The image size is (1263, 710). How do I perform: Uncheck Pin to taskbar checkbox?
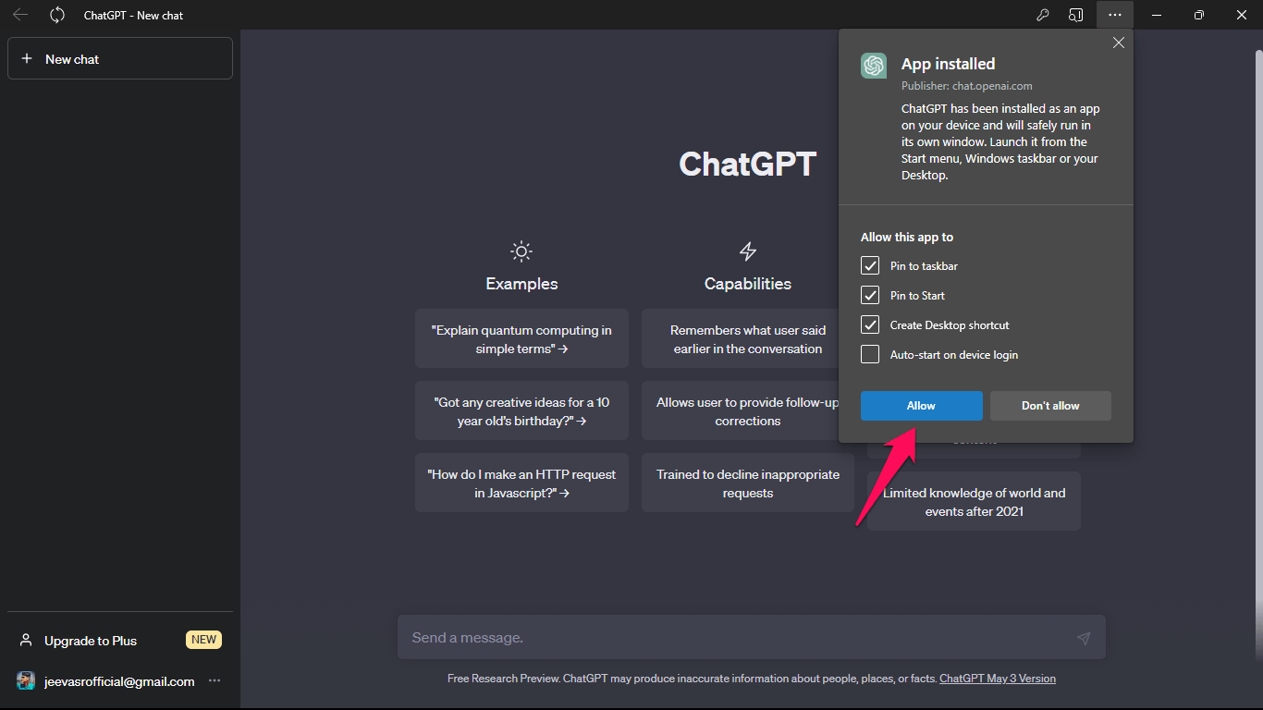point(870,266)
